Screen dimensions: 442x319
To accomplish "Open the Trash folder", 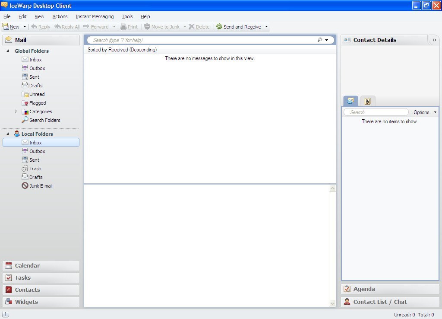I will [x=32, y=168].
